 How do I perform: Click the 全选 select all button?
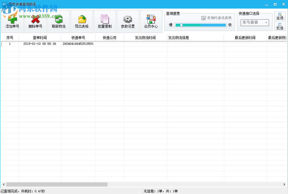click(280, 16)
